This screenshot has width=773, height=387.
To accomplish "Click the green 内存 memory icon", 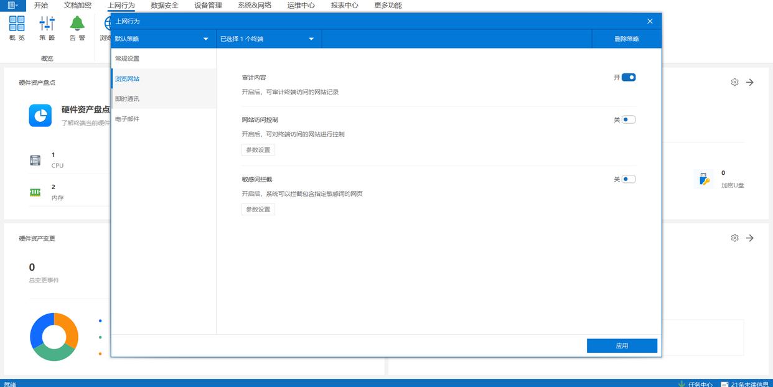I will 35,192.
